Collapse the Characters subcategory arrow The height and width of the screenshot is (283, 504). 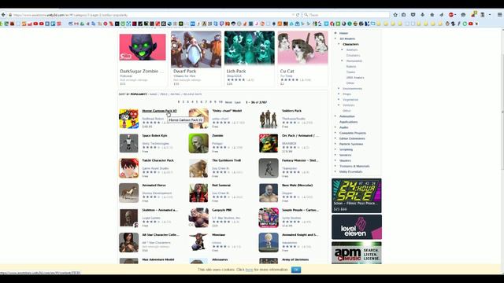pyautogui.click(x=339, y=44)
